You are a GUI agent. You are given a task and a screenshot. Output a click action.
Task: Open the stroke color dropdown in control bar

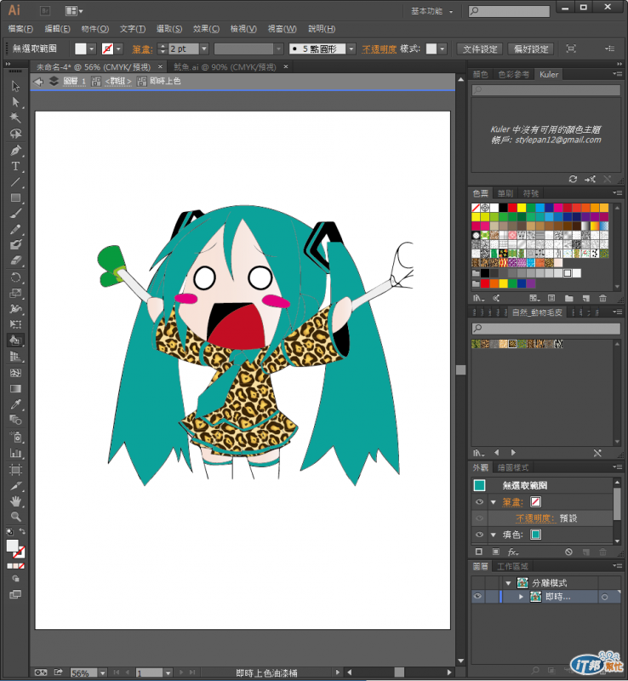click(118, 49)
